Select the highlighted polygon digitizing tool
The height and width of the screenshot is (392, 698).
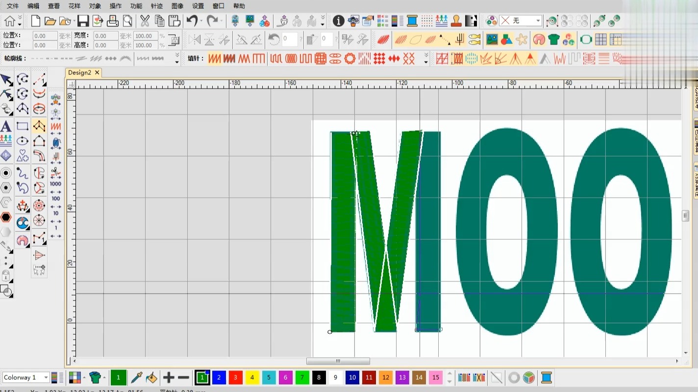39,126
